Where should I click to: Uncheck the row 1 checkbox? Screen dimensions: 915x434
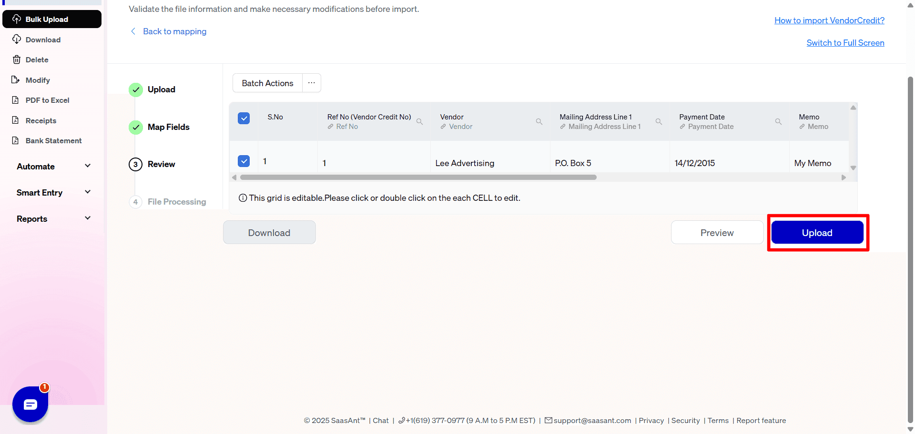pos(244,161)
